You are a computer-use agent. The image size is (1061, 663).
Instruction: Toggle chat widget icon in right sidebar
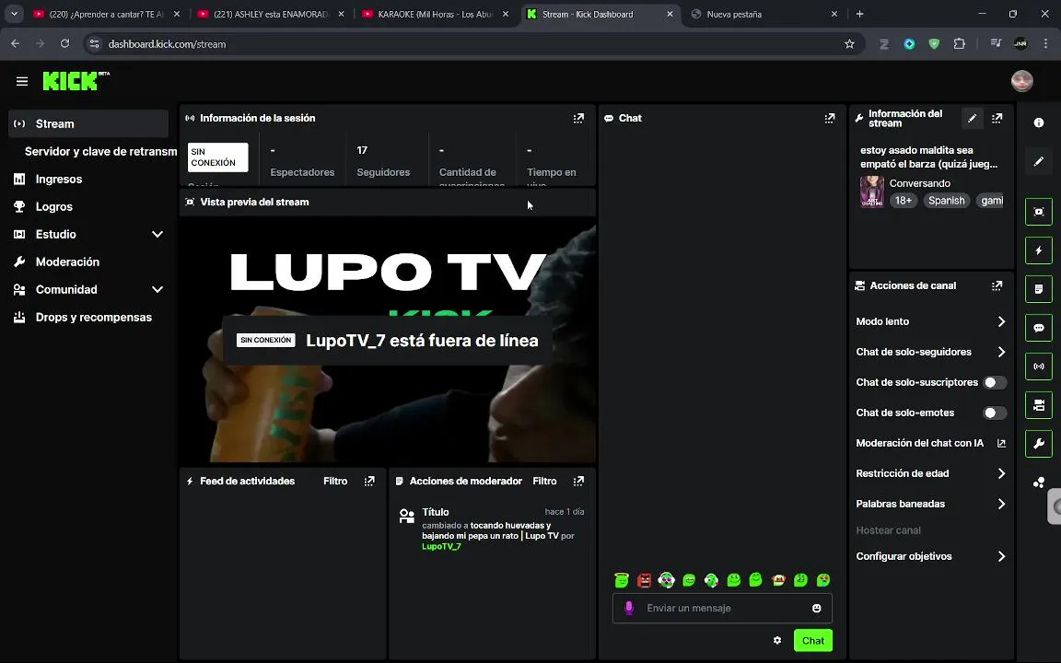click(x=1039, y=328)
